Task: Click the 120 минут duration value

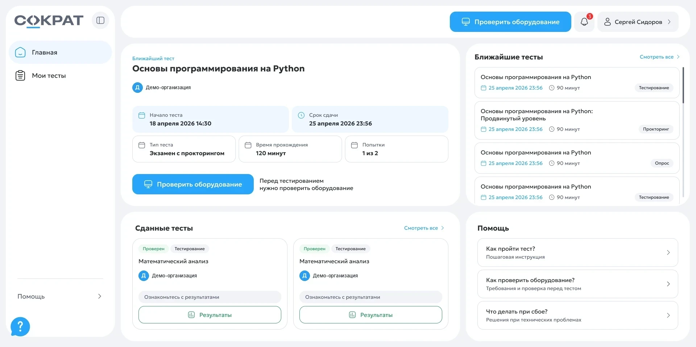Action: click(271, 153)
